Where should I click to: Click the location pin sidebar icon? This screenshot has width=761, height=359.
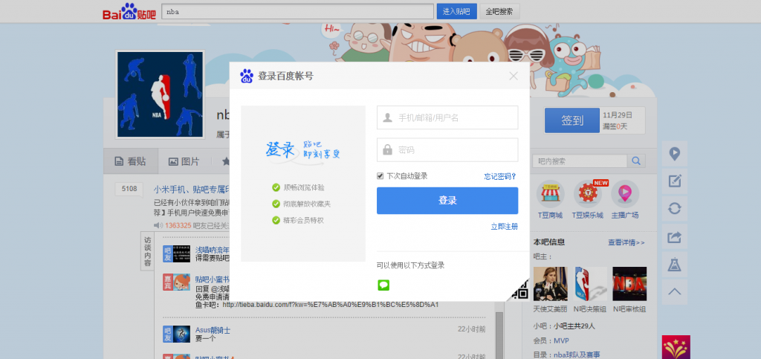point(675,154)
